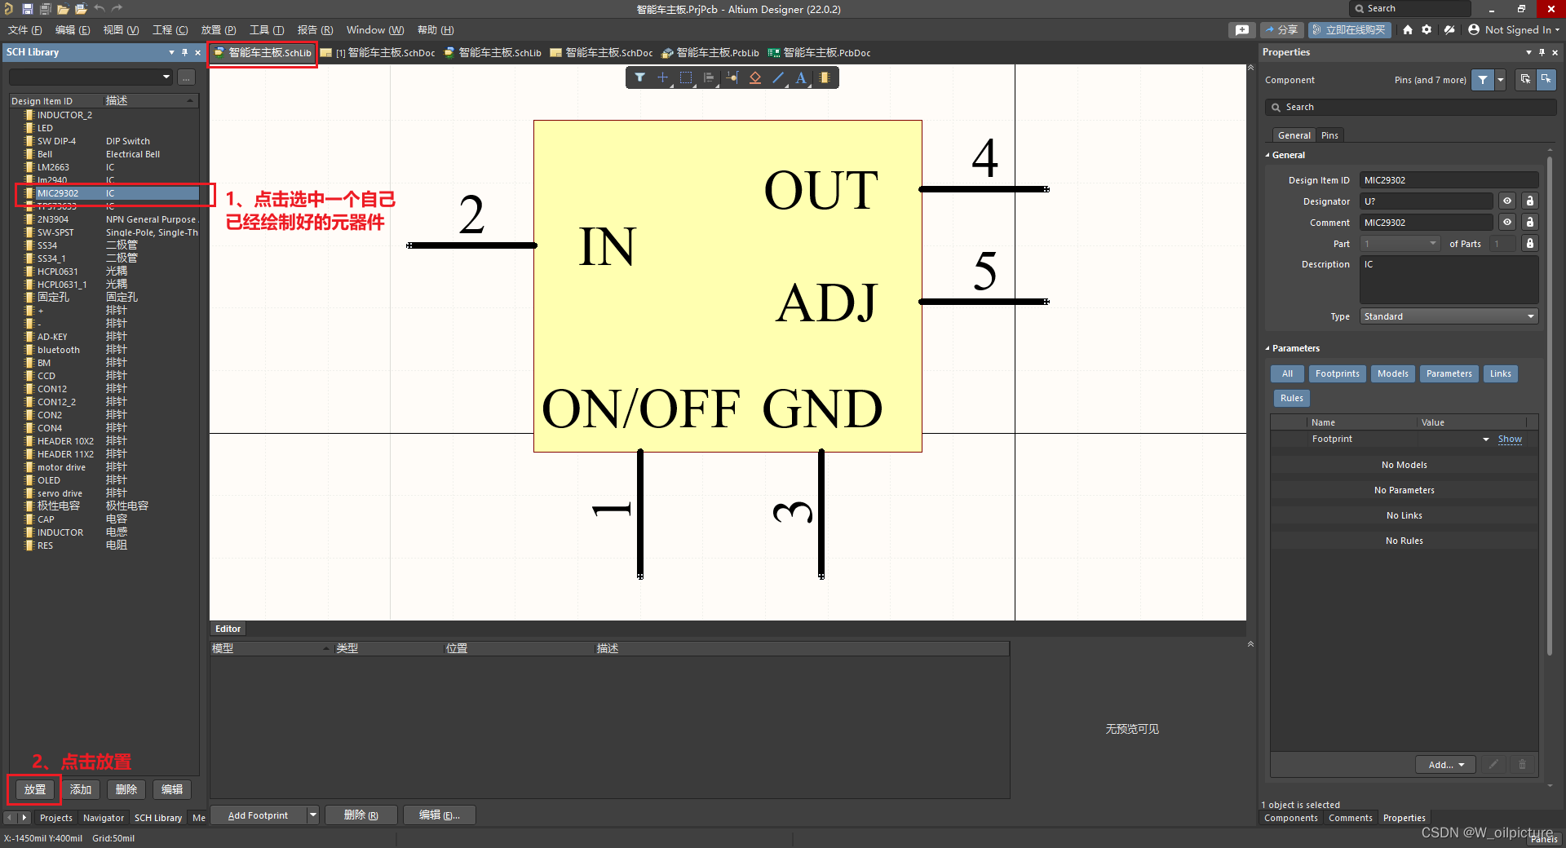
Task: Click the ellipsis button beside library filter
Action: [187, 77]
